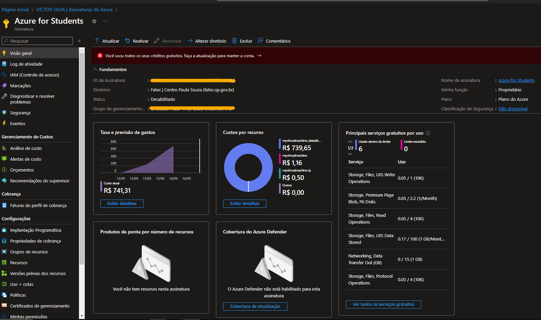Open Visão geral menu item
The height and width of the screenshot is (320, 541).
point(39,53)
